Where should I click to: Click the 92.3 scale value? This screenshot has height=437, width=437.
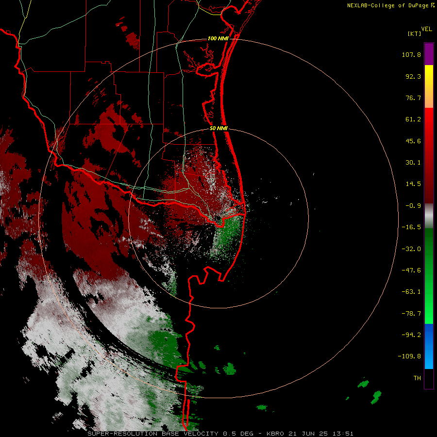click(x=413, y=76)
